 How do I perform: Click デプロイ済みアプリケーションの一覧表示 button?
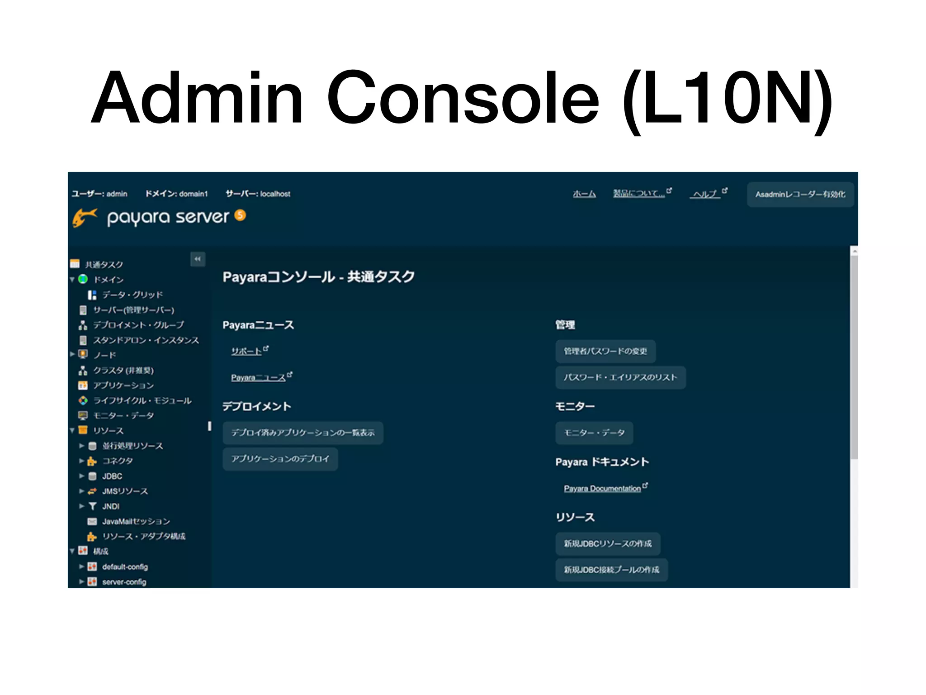click(x=302, y=433)
